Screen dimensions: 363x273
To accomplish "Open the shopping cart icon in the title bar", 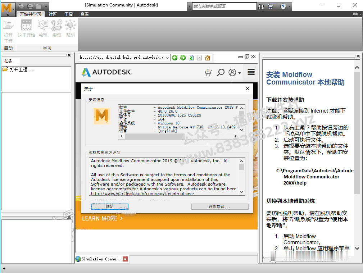I will 271,6.
